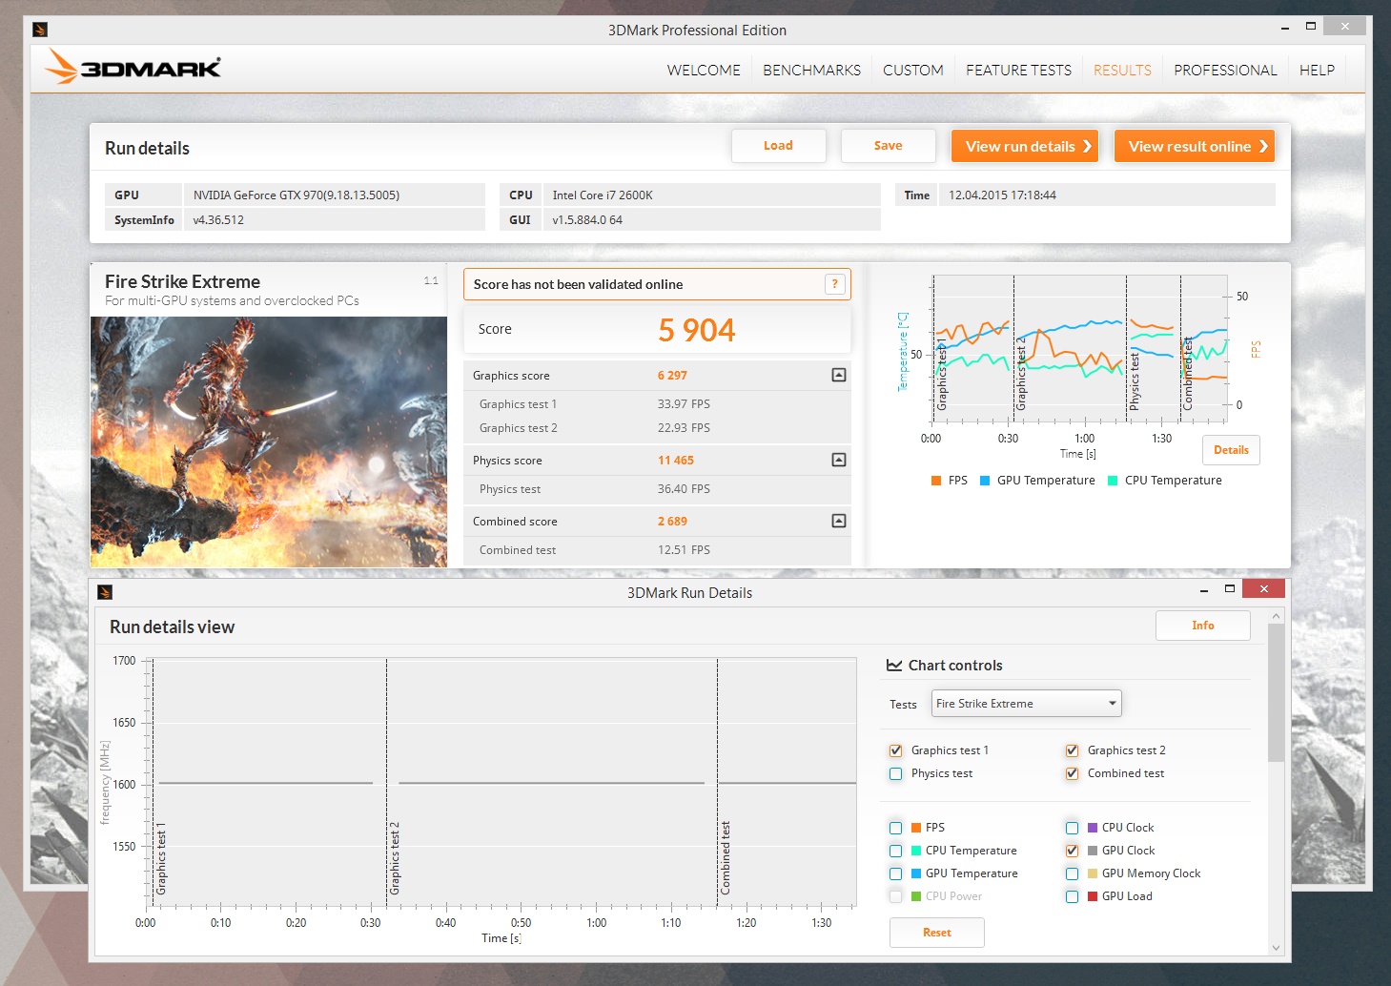Image resolution: width=1391 pixels, height=986 pixels.
Task: Open the Tests dropdown showing Fire Strike Extreme
Action: 1026,704
